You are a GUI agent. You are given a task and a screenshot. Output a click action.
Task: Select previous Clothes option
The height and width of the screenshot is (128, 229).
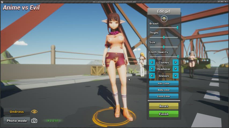[x=152, y=62]
